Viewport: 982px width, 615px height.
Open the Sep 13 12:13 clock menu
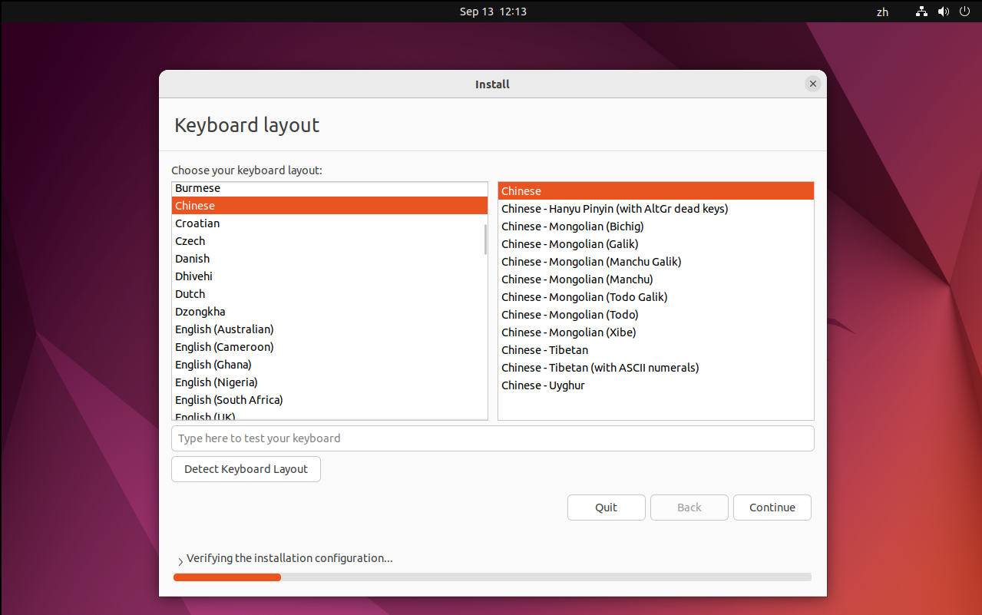(493, 12)
